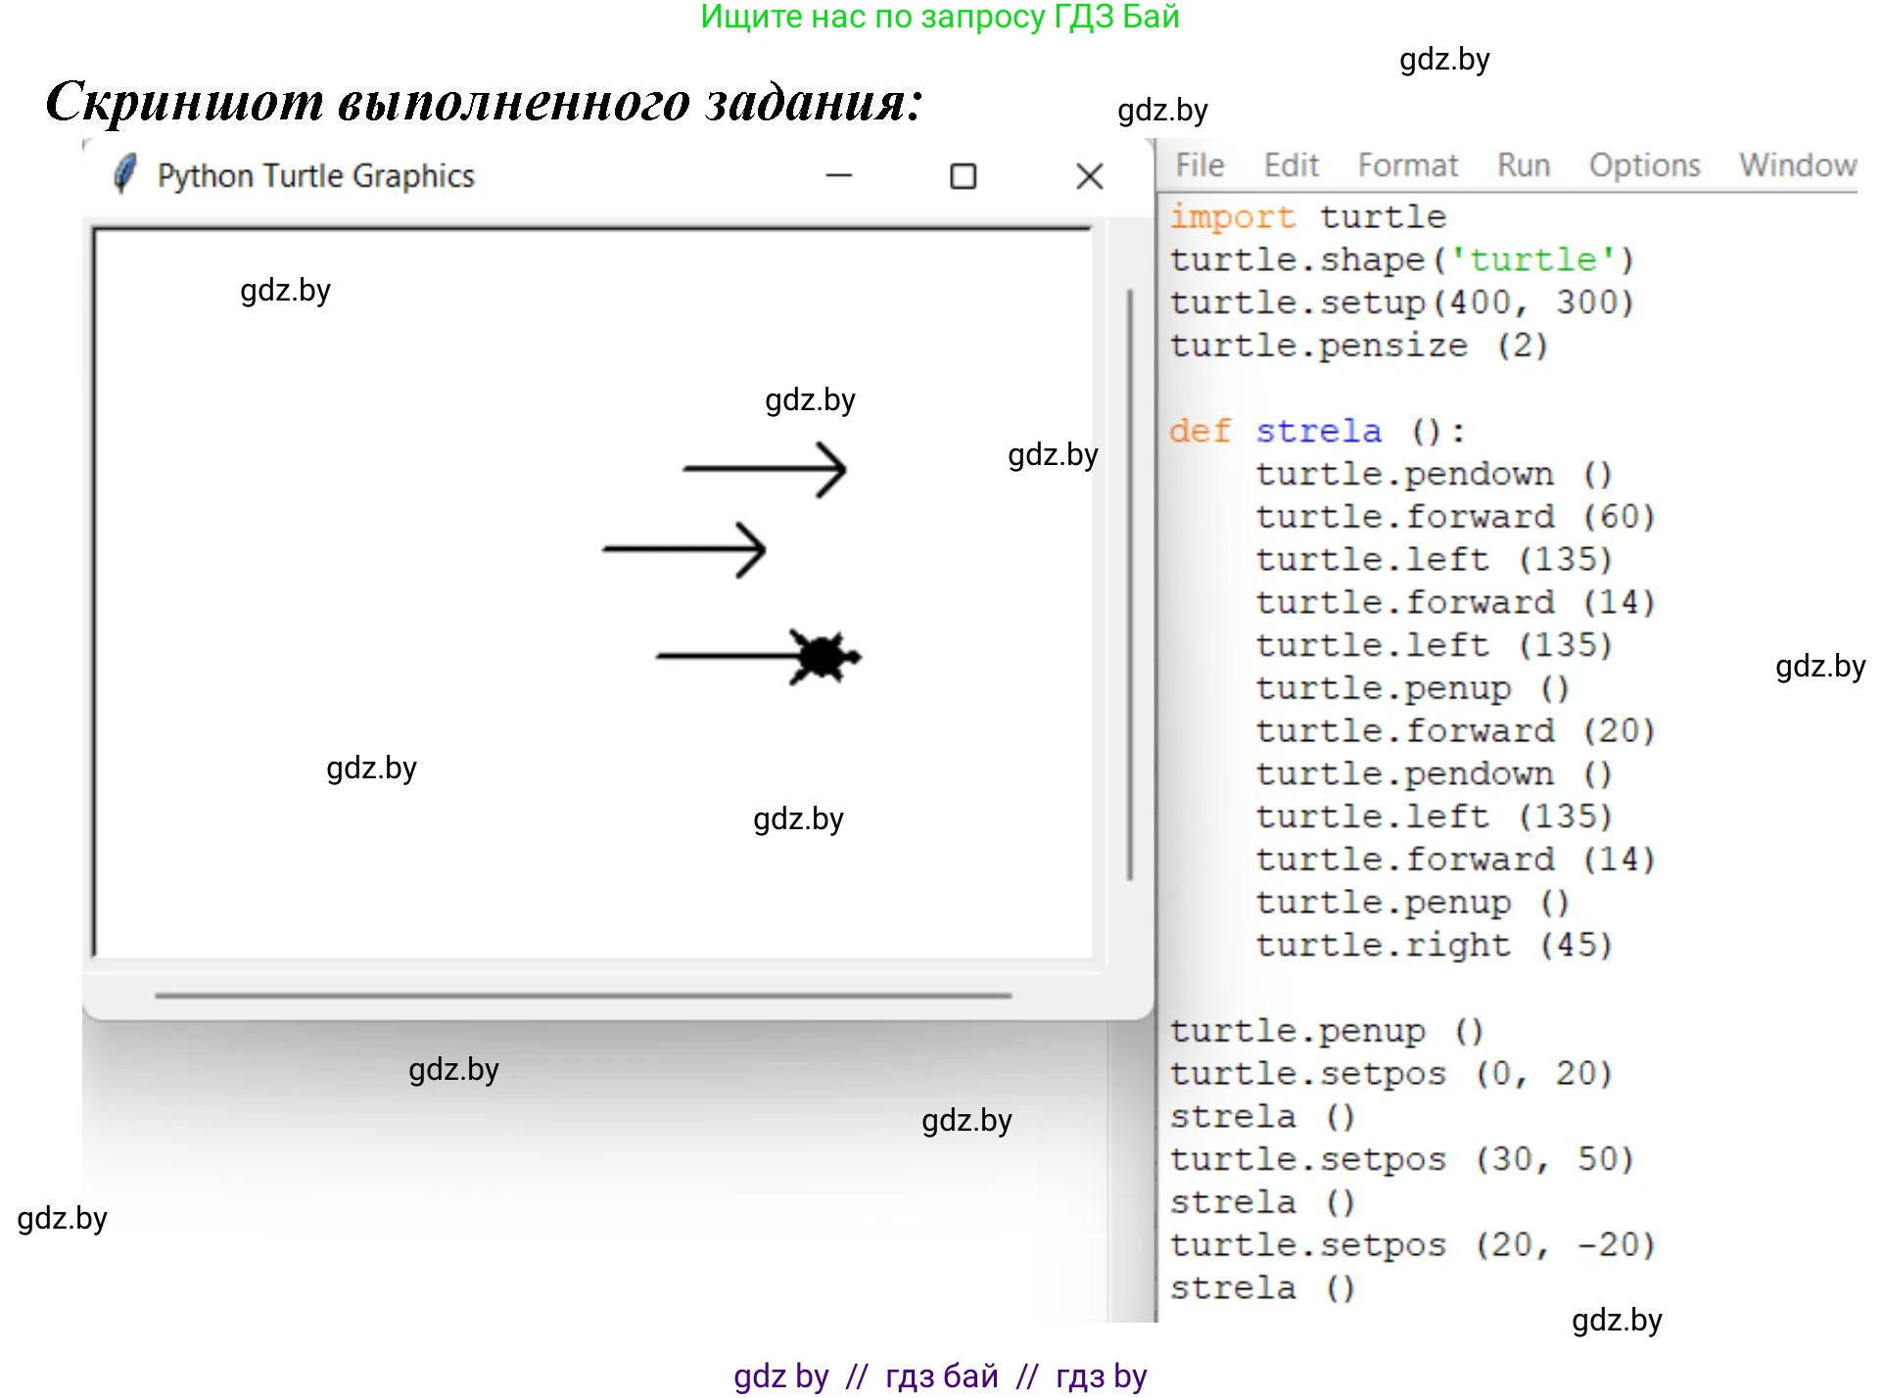Click on the 'import turtle' code line
Viewport: 1883px width, 1398px height.
(1306, 216)
